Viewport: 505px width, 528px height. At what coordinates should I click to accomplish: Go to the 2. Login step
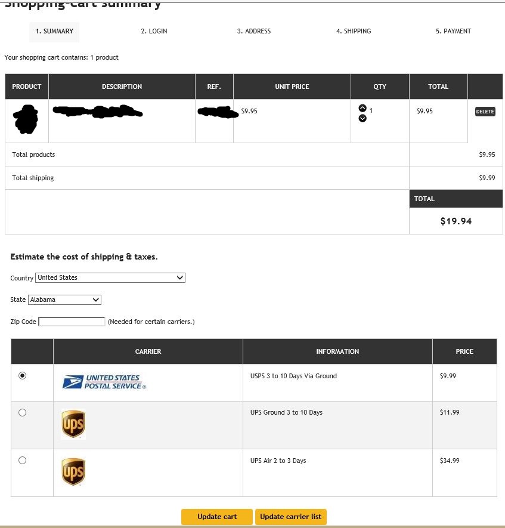pos(154,32)
